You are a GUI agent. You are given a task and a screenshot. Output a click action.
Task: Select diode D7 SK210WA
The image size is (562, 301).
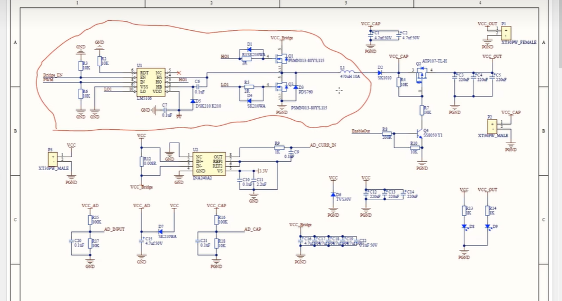[x=161, y=231]
